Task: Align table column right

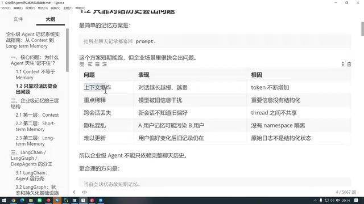Action: [105, 64]
